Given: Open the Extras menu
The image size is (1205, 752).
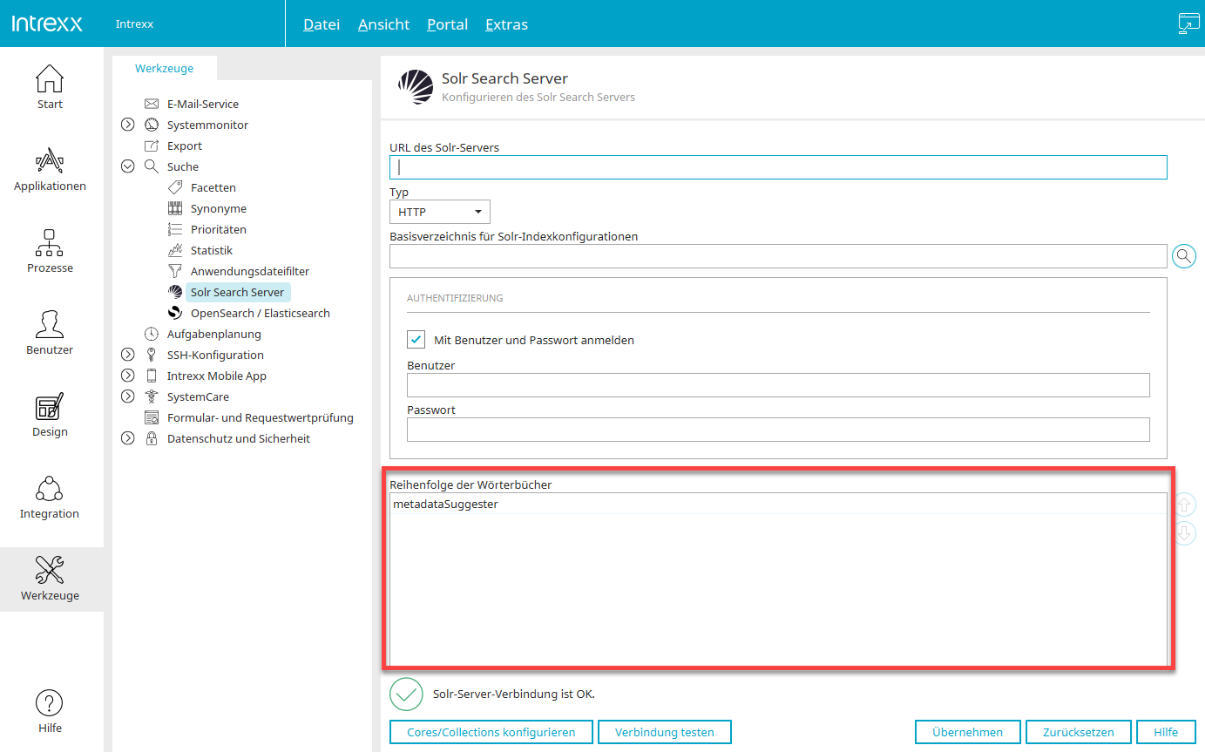Looking at the screenshot, I should [506, 24].
